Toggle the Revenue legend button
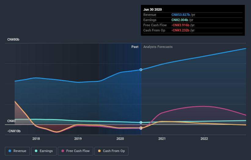 click(17, 151)
